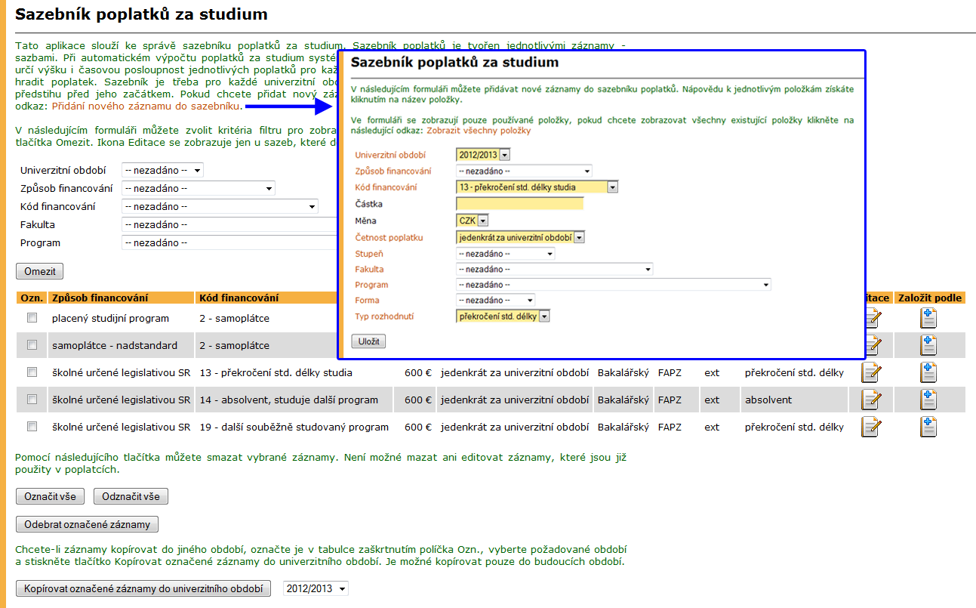Viewport: 976px width, 608px height.
Task: Click the Stupeň label link
Action: point(369,254)
